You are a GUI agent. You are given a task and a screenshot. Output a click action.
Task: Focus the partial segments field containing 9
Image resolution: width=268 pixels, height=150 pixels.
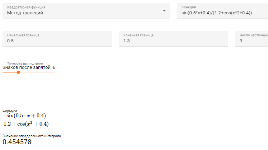coord(252,41)
